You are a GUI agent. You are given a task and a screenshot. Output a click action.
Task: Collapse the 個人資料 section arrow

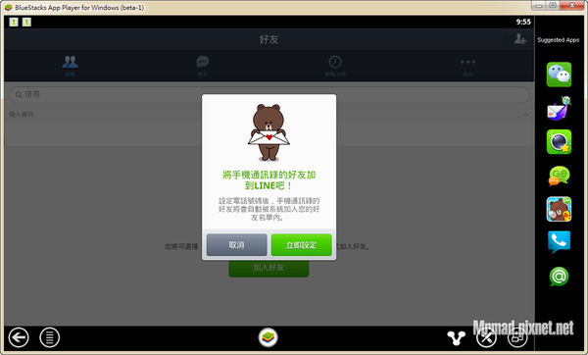click(525, 115)
